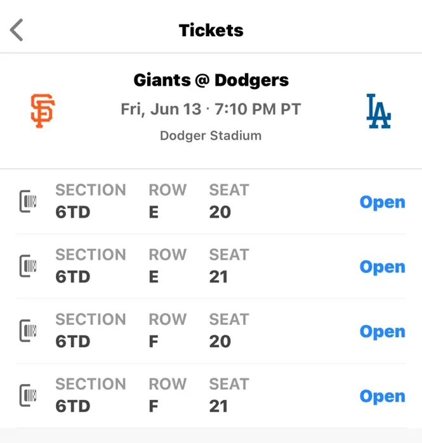Open the ticket for Row F Seat 21

click(383, 397)
